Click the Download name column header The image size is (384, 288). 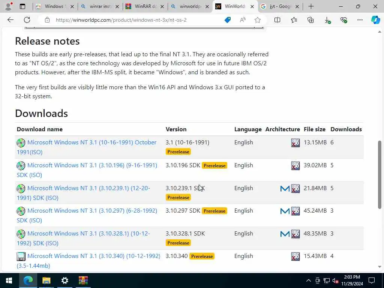[40, 129]
